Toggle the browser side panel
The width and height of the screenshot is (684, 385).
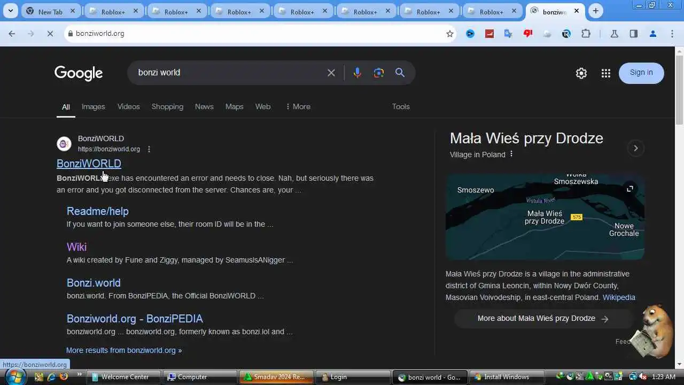tap(633, 34)
